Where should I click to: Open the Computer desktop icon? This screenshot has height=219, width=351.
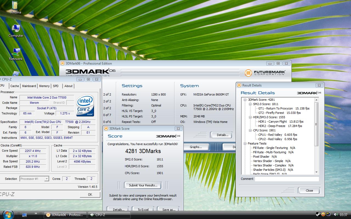coord(16,31)
